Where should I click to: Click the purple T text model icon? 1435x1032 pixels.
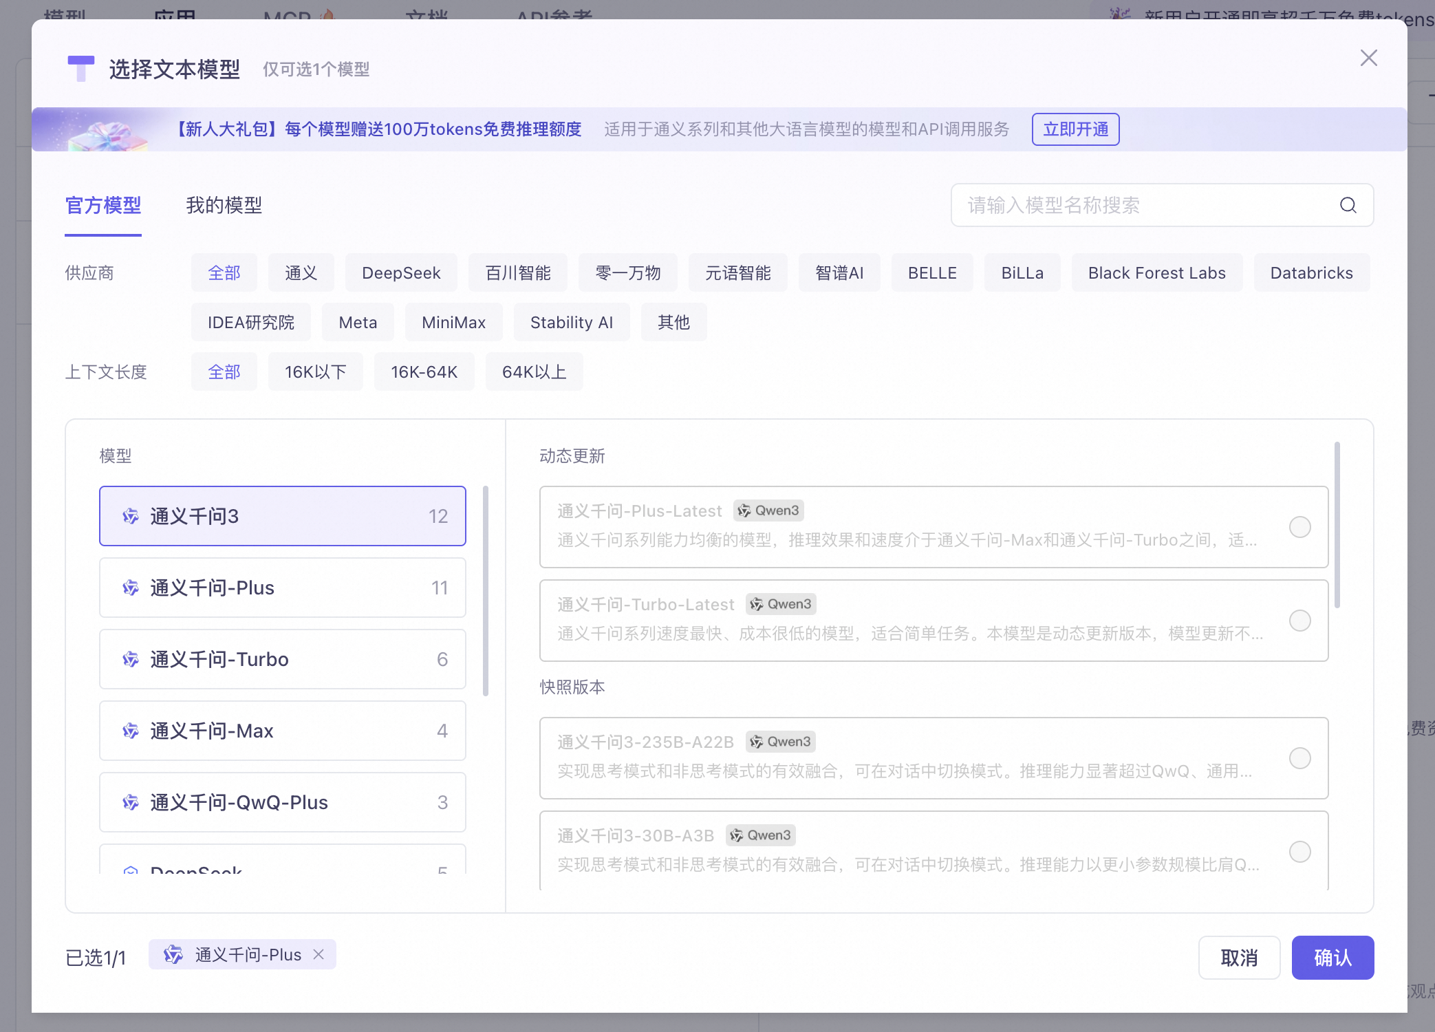[81, 69]
